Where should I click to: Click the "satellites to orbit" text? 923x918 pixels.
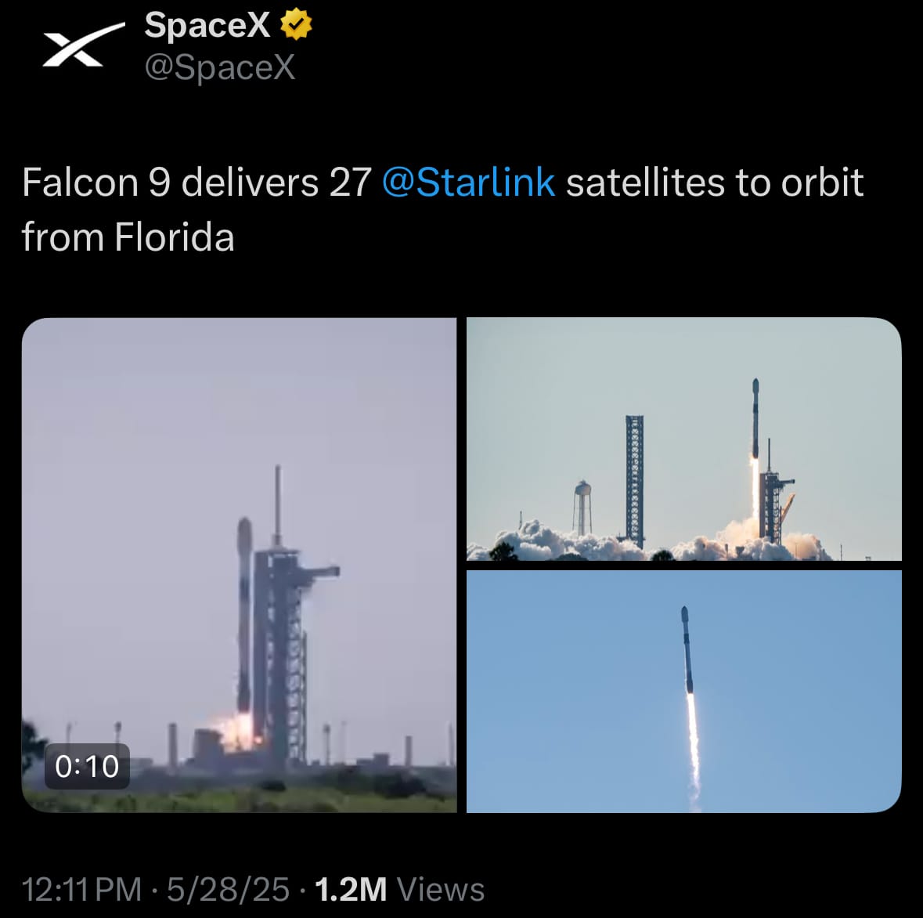click(x=715, y=182)
